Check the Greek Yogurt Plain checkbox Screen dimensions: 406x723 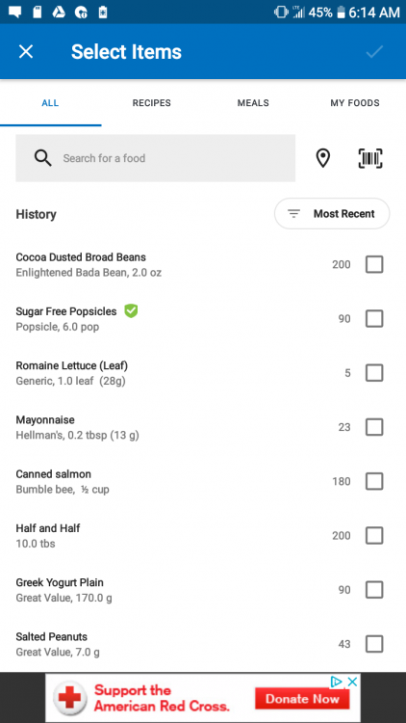[374, 590]
